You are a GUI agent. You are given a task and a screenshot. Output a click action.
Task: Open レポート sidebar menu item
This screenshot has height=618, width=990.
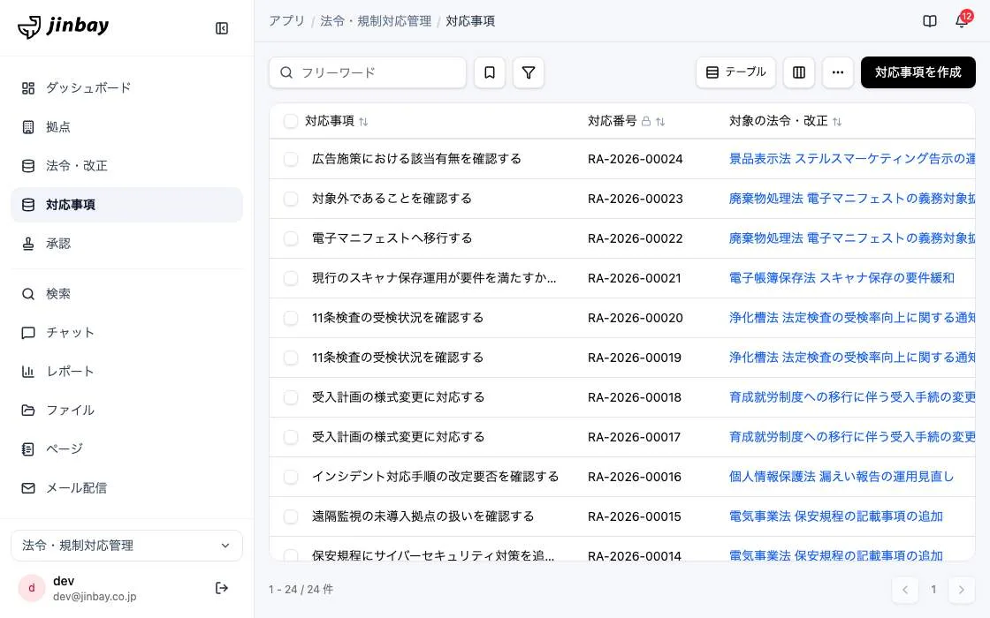127,372
